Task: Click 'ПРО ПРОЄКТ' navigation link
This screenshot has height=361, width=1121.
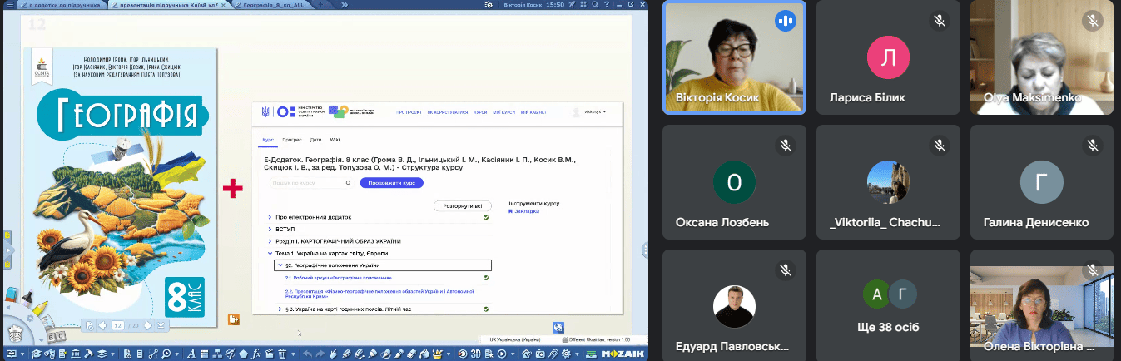Action: pyautogui.click(x=409, y=112)
